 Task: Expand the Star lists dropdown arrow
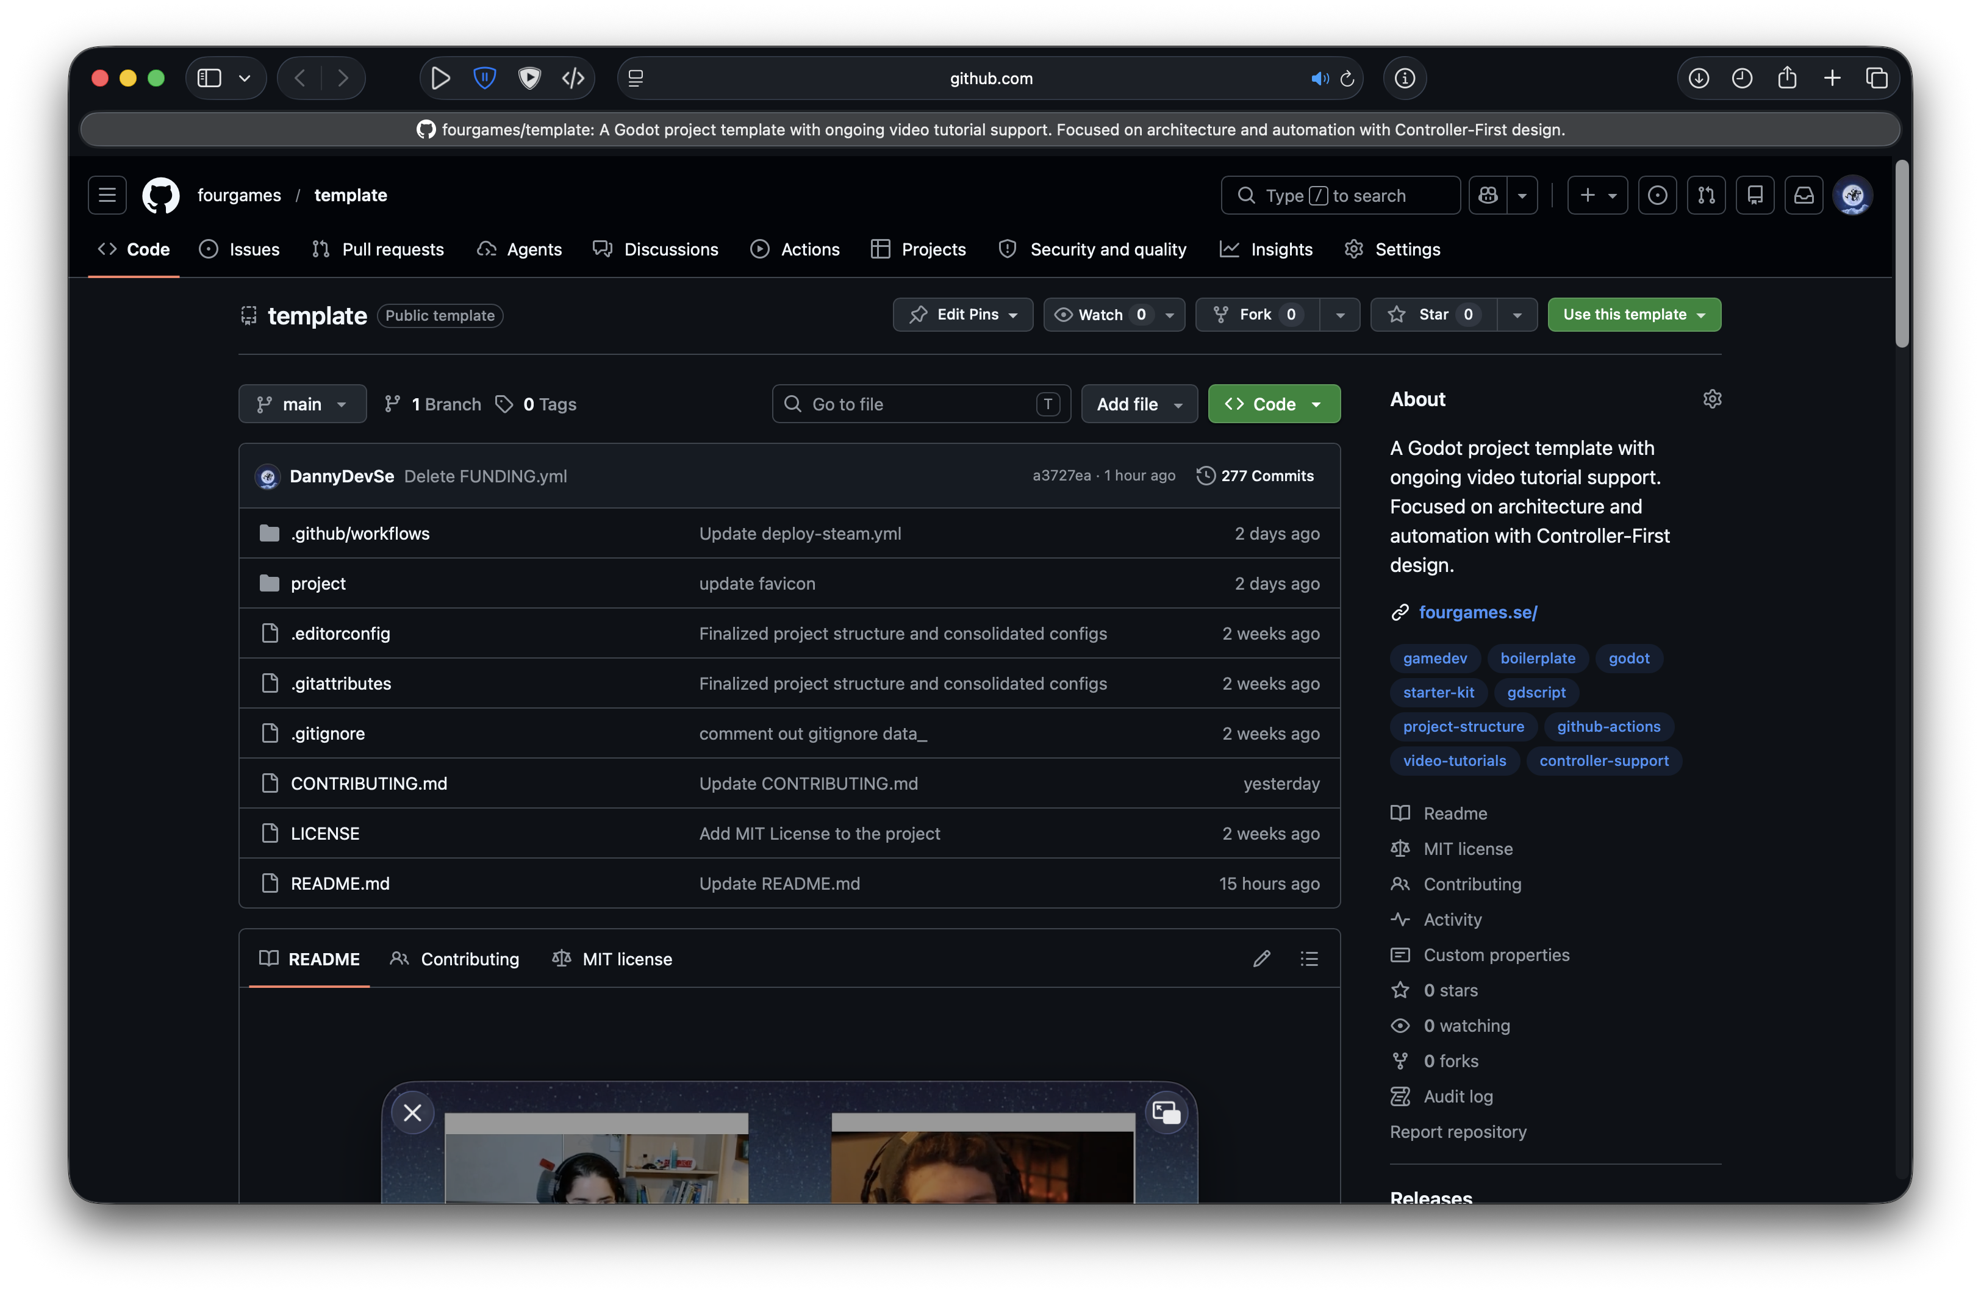click(x=1517, y=315)
